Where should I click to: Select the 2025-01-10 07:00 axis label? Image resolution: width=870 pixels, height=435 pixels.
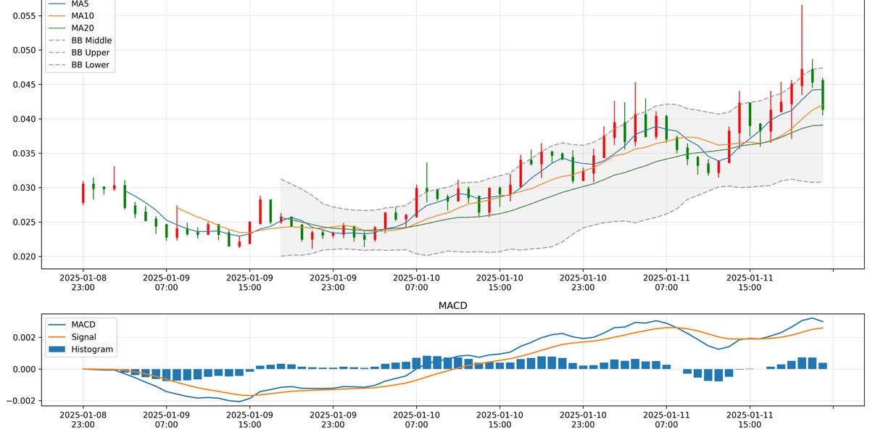(x=417, y=280)
